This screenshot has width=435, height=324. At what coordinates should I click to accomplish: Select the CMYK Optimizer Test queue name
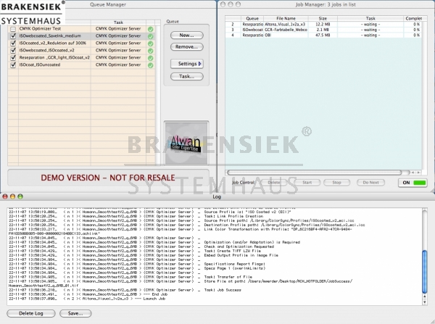[x=40, y=28]
